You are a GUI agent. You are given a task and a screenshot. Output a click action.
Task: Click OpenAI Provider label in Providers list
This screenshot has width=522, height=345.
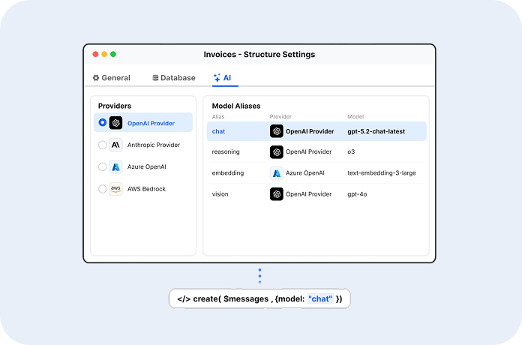click(151, 123)
